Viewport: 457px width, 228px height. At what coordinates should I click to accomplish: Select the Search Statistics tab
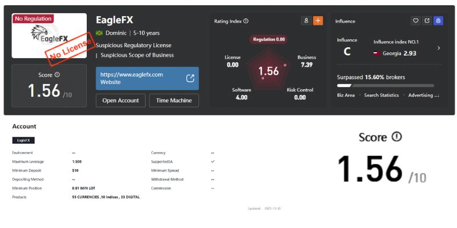pos(382,95)
